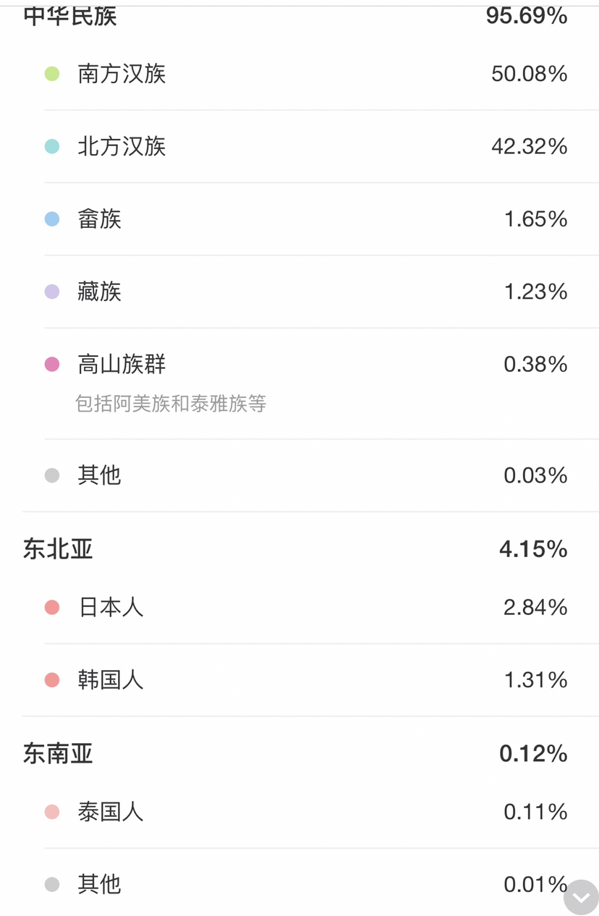
Task: Select the 高山族群 label
Action: pyautogui.click(x=122, y=364)
